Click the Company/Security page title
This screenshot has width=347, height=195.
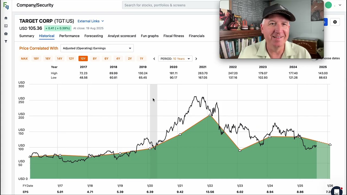coord(35,5)
